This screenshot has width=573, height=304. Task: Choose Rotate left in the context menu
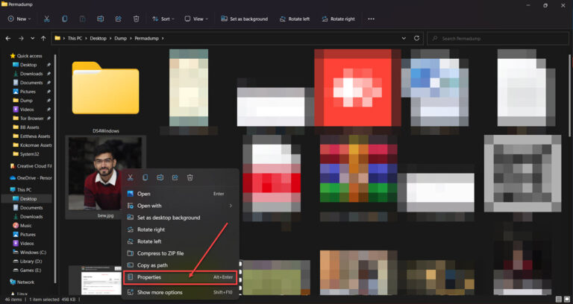[180, 241]
